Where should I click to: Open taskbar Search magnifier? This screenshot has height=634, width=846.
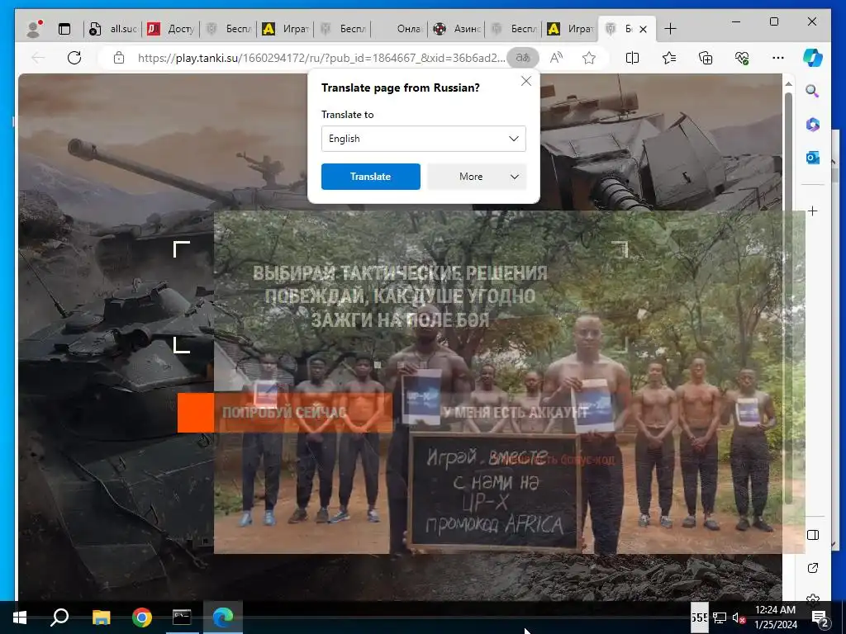59,617
